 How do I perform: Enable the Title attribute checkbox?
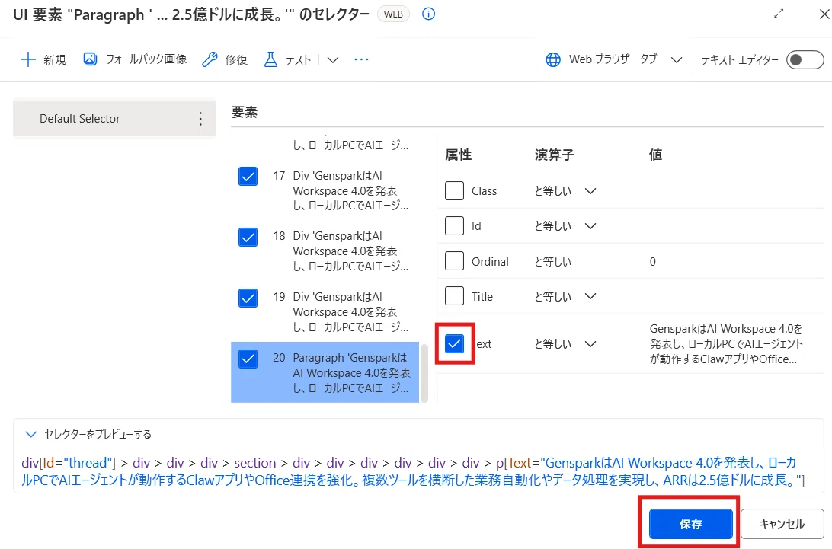pyautogui.click(x=454, y=296)
